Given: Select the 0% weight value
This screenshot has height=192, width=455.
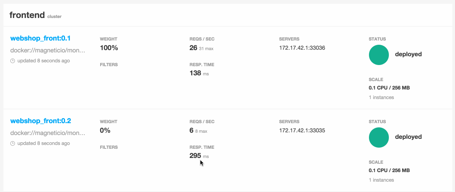Looking at the screenshot, I should [x=105, y=130].
